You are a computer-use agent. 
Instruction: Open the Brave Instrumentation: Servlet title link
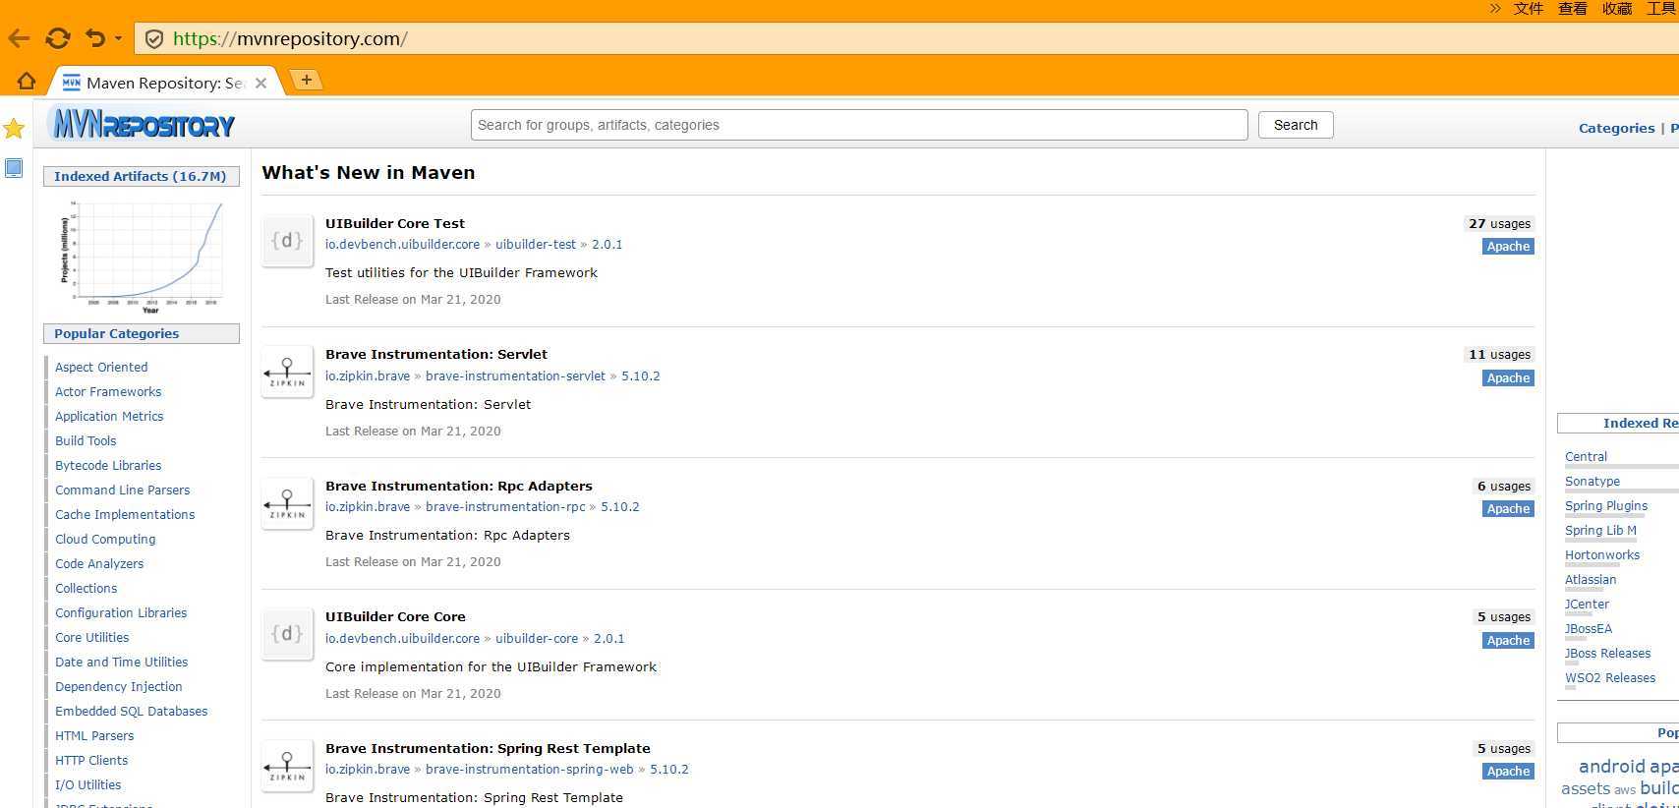click(436, 355)
